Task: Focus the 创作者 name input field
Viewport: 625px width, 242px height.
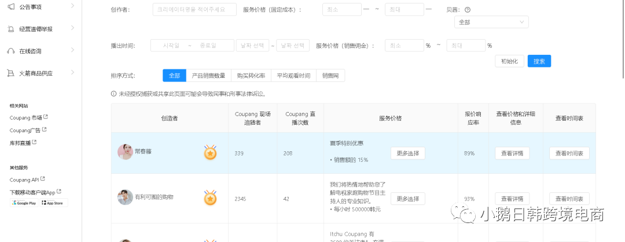Action: click(x=194, y=10)
